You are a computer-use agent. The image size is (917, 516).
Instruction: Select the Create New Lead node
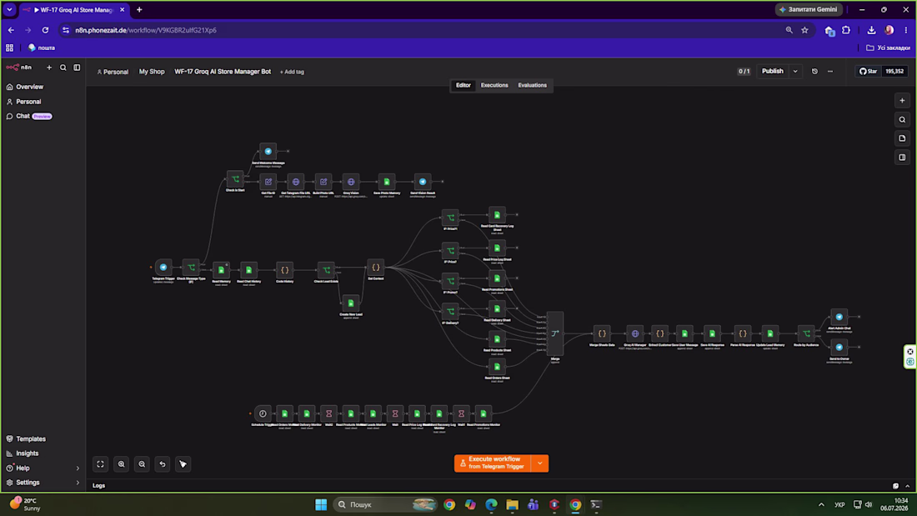pyautogui.click(x=351, y=303)
